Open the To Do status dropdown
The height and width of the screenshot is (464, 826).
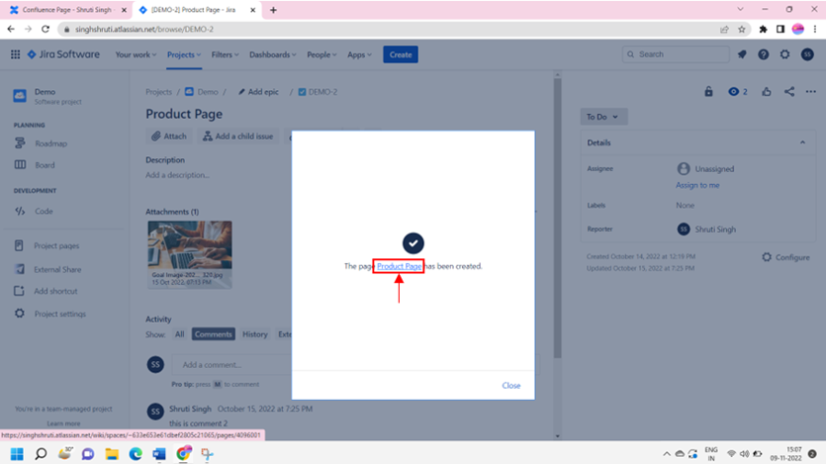pos(603,117)
